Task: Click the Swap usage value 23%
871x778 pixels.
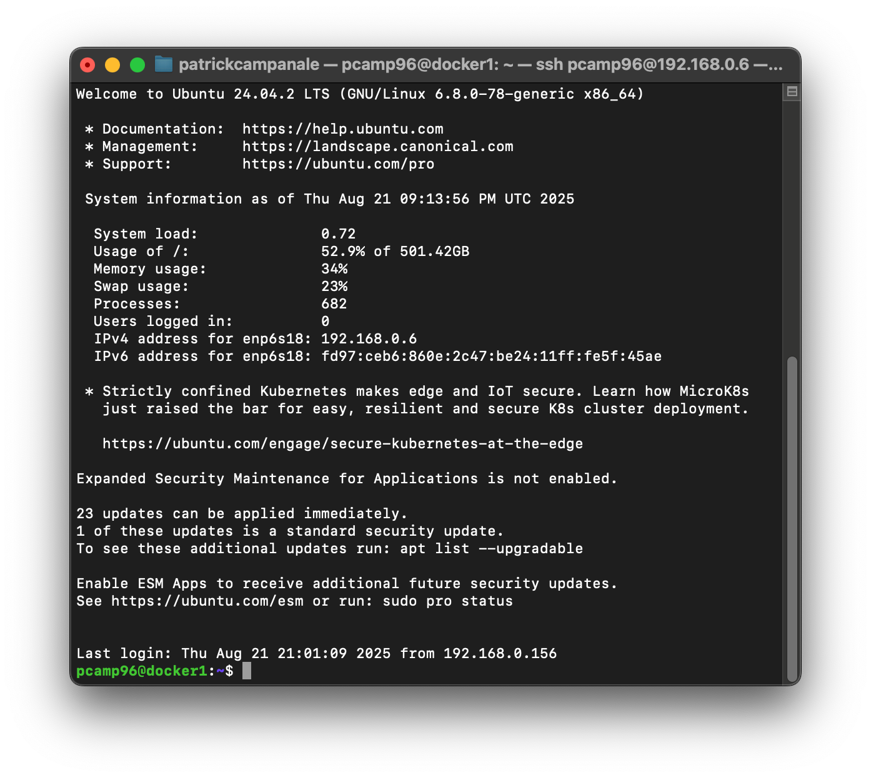Action: tap(334, 287)
